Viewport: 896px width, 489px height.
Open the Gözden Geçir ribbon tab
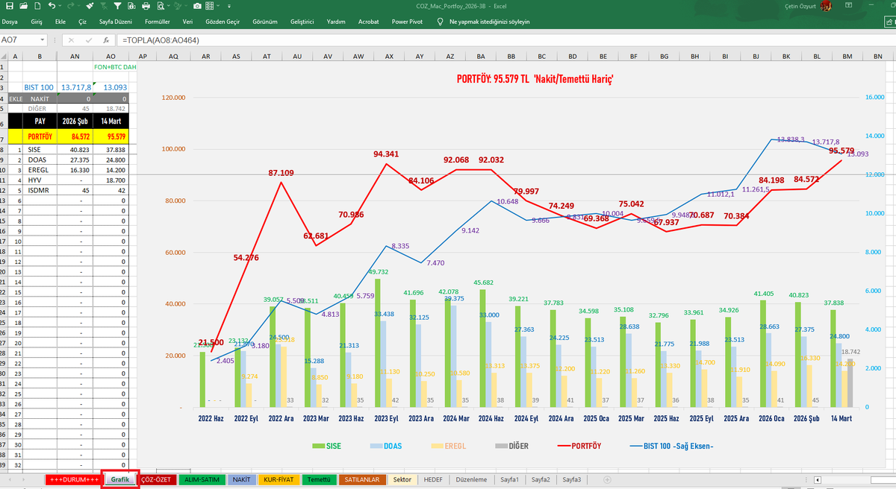223,22
